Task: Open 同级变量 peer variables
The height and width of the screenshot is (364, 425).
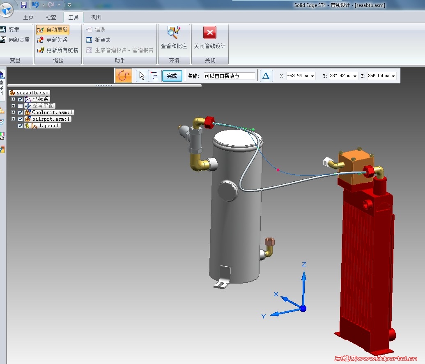Action: pyautogui.click(x=15, y=40)
